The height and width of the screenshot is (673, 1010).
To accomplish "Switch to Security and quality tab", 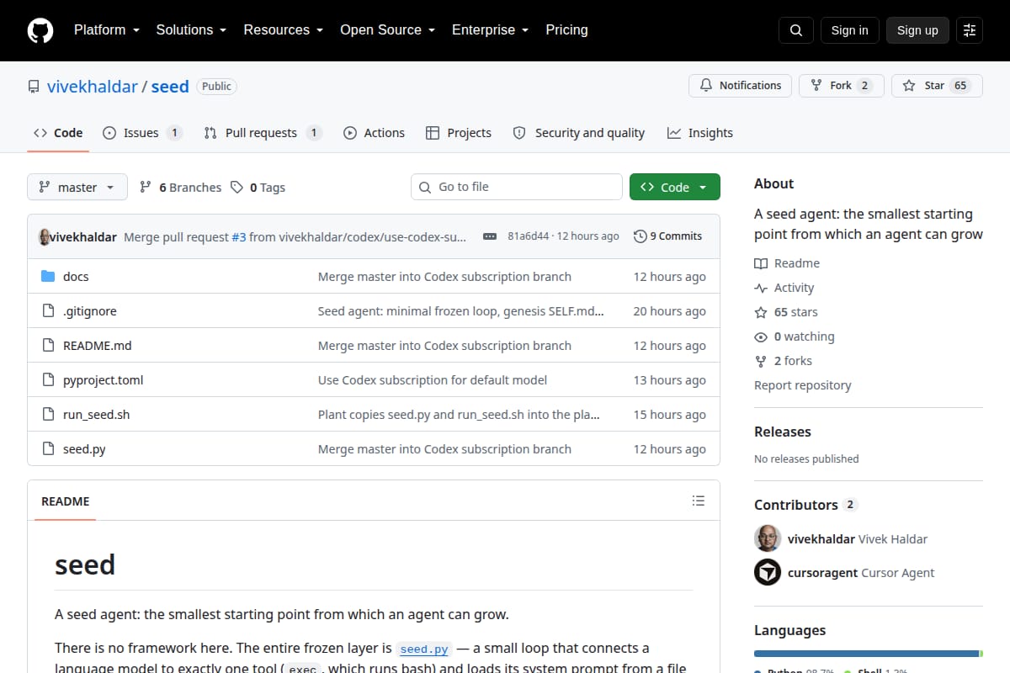I will [x=579, y=133].
